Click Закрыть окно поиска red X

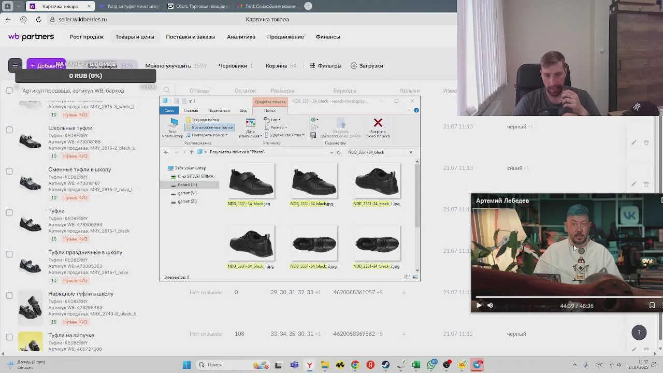(378, 127)
